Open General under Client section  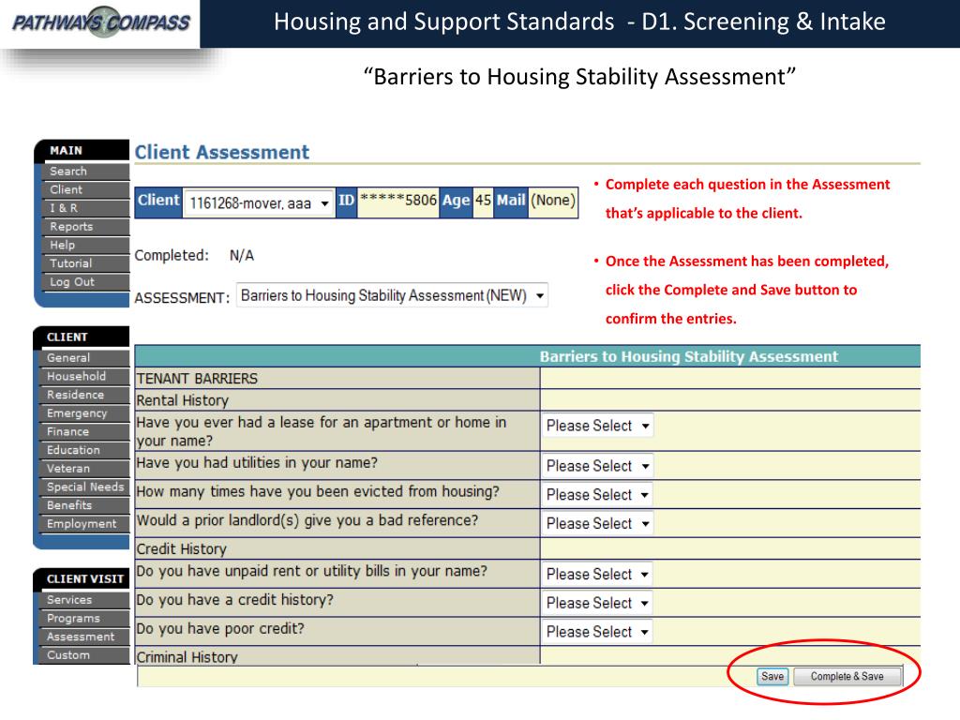84,358
